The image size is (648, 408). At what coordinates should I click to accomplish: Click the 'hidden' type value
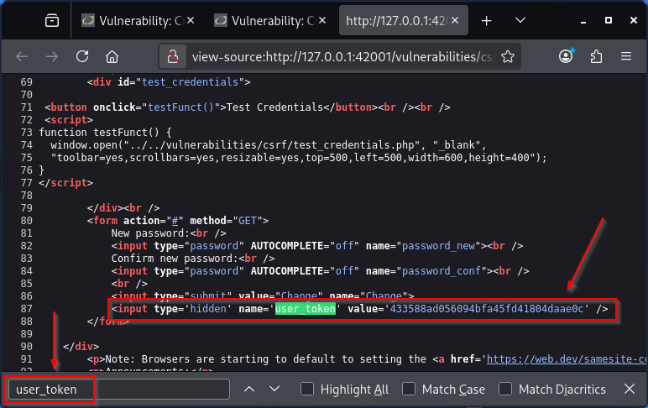pyautogui.click(x=208, y=309)
